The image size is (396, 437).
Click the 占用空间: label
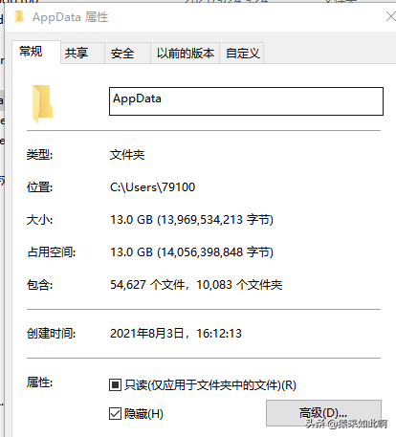pos(52,252)
